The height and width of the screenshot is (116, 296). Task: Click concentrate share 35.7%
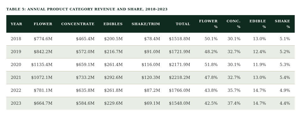234,91
